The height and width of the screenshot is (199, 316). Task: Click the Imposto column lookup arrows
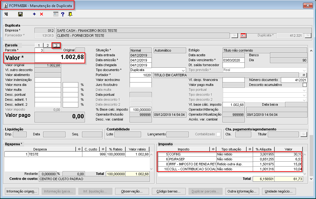point(213,149)
